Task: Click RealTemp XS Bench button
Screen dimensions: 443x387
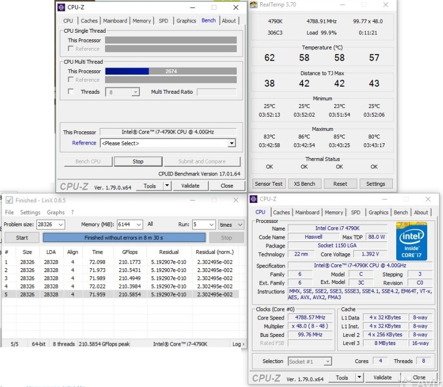Action: click(305, 184)
